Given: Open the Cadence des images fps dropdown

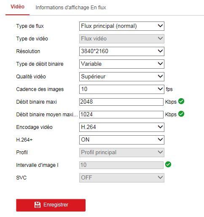Looking at the screenshot, I should (x=122, y=89).
